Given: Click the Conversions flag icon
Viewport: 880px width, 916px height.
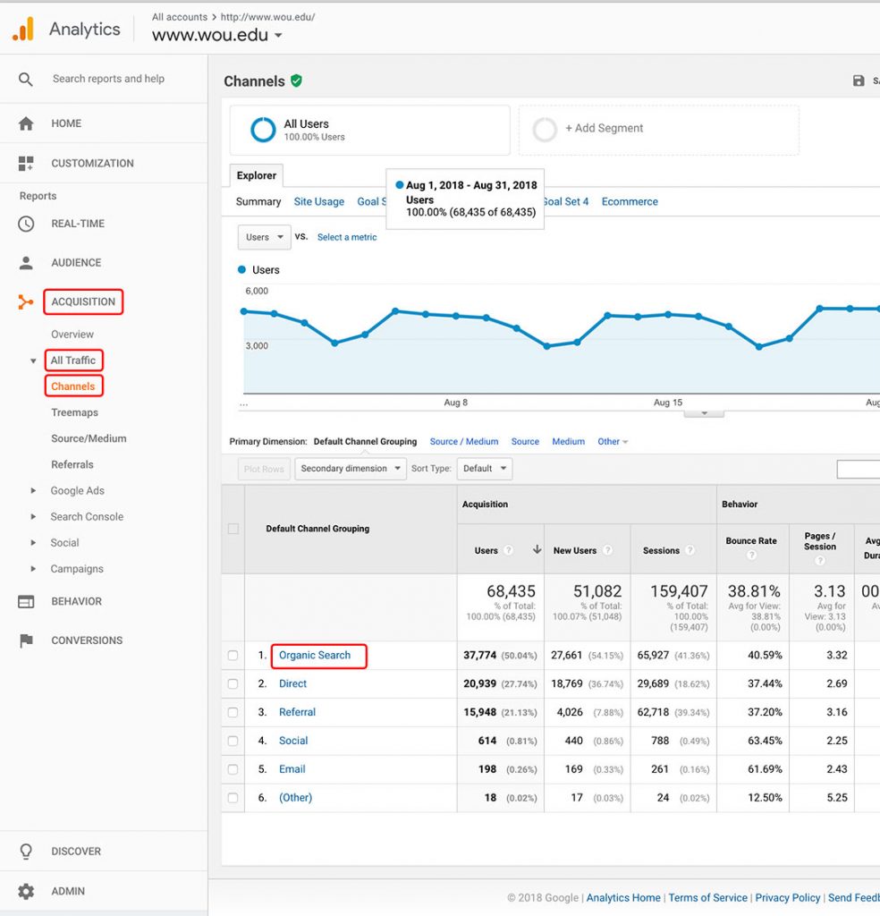Looking at the screenshot, I should click(26, 640).
